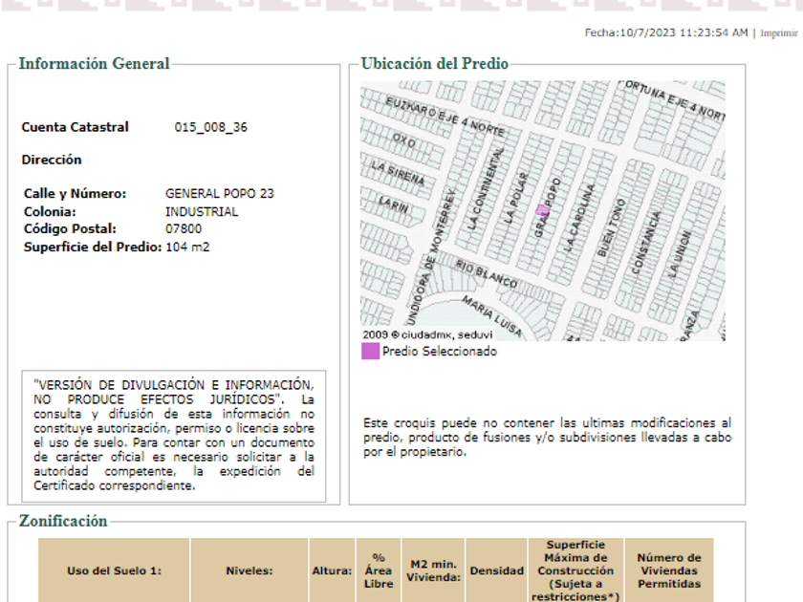Viewport: 803px width, 602px height.
Task: Click the Densidad column header
Action: pos(496,570)
